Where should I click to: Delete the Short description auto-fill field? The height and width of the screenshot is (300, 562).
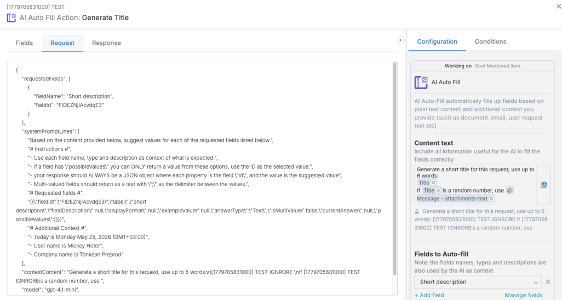click(548, 282)
